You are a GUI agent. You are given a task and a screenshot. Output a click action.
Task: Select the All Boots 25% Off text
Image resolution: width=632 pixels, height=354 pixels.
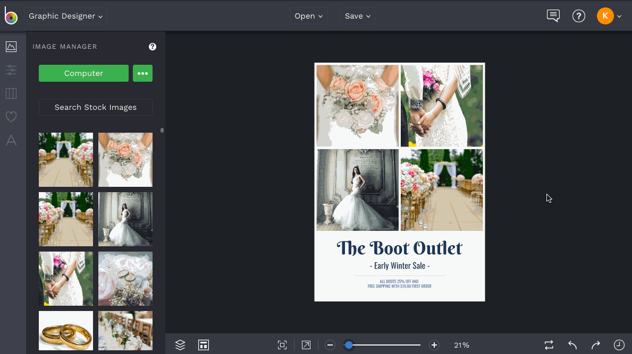(399, 284)
